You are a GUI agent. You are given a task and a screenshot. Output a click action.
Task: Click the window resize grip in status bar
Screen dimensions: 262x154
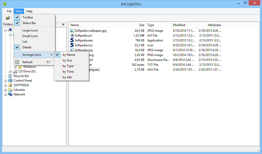point(258,150)
